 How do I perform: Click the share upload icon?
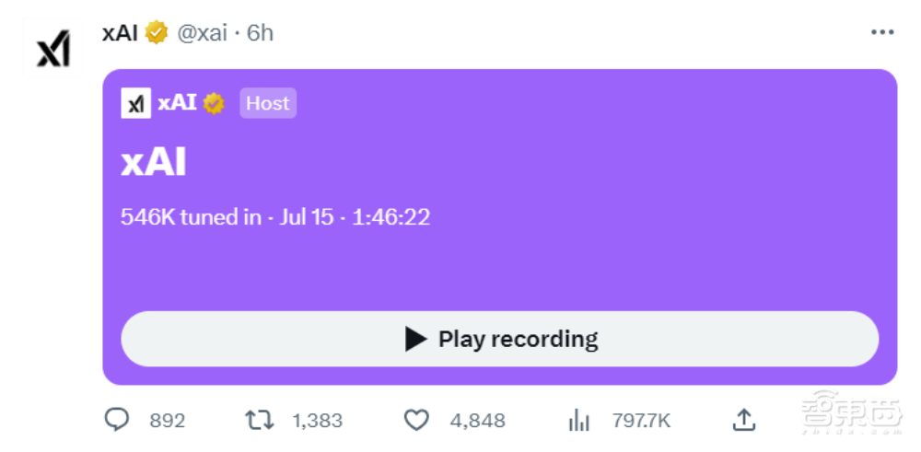(743, 421)
